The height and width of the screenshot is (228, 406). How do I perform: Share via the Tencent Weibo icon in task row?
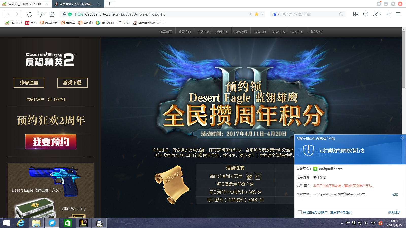(x=258, y=177)
